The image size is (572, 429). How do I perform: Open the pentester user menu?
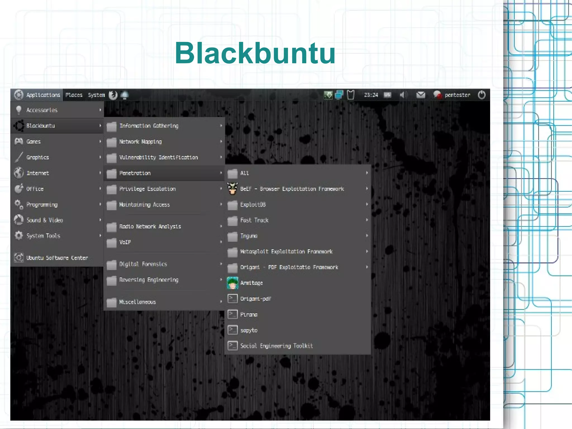(452, 95)
